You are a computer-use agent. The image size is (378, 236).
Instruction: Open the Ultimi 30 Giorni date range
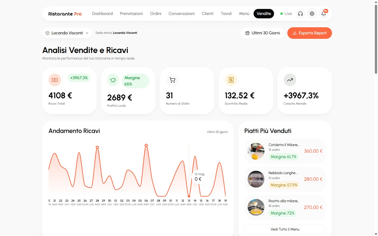pos(262,33)
